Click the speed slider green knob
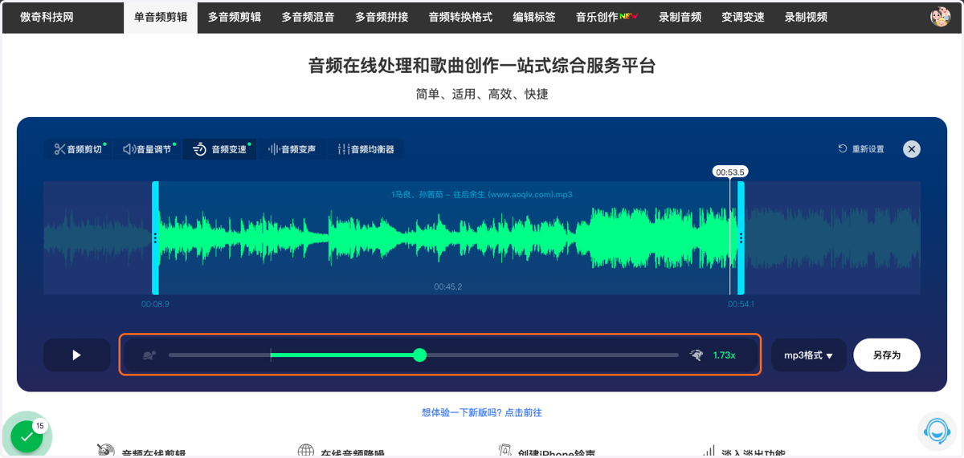The width and height of the screenshot is (964, 458). [419, 355]
